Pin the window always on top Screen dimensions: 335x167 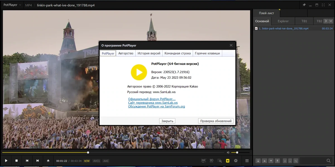coord(304,5)
